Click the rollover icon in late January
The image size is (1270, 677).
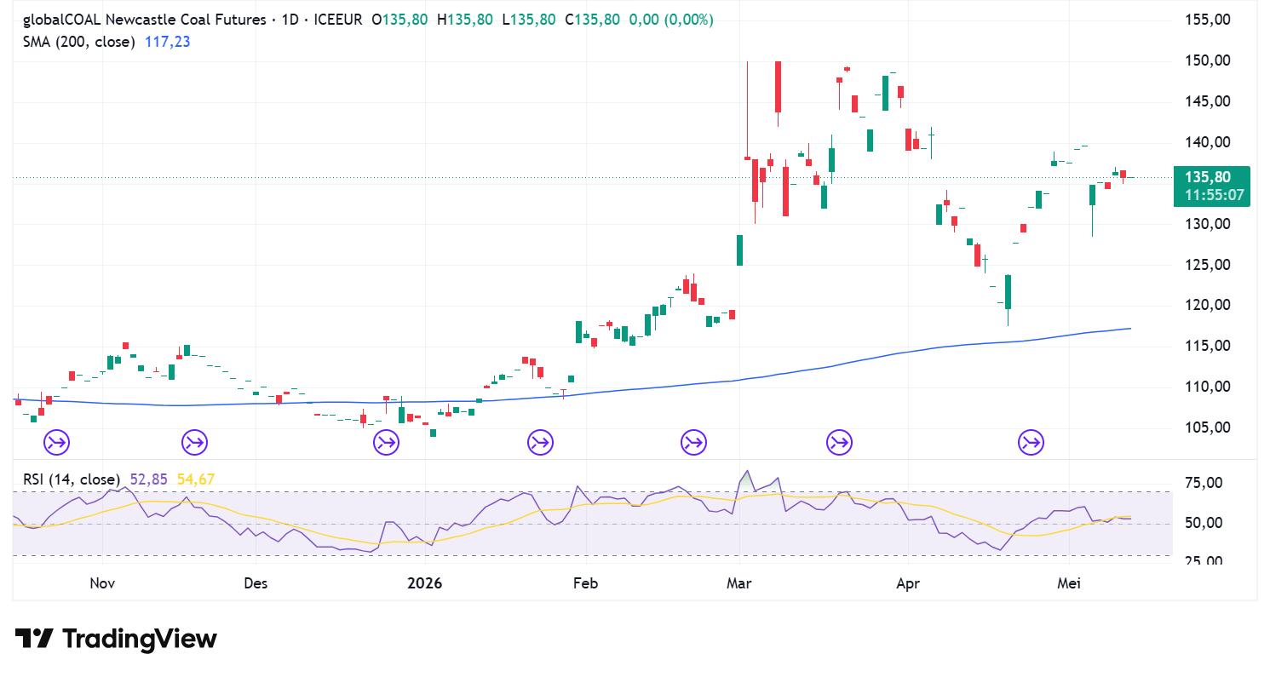540,442
